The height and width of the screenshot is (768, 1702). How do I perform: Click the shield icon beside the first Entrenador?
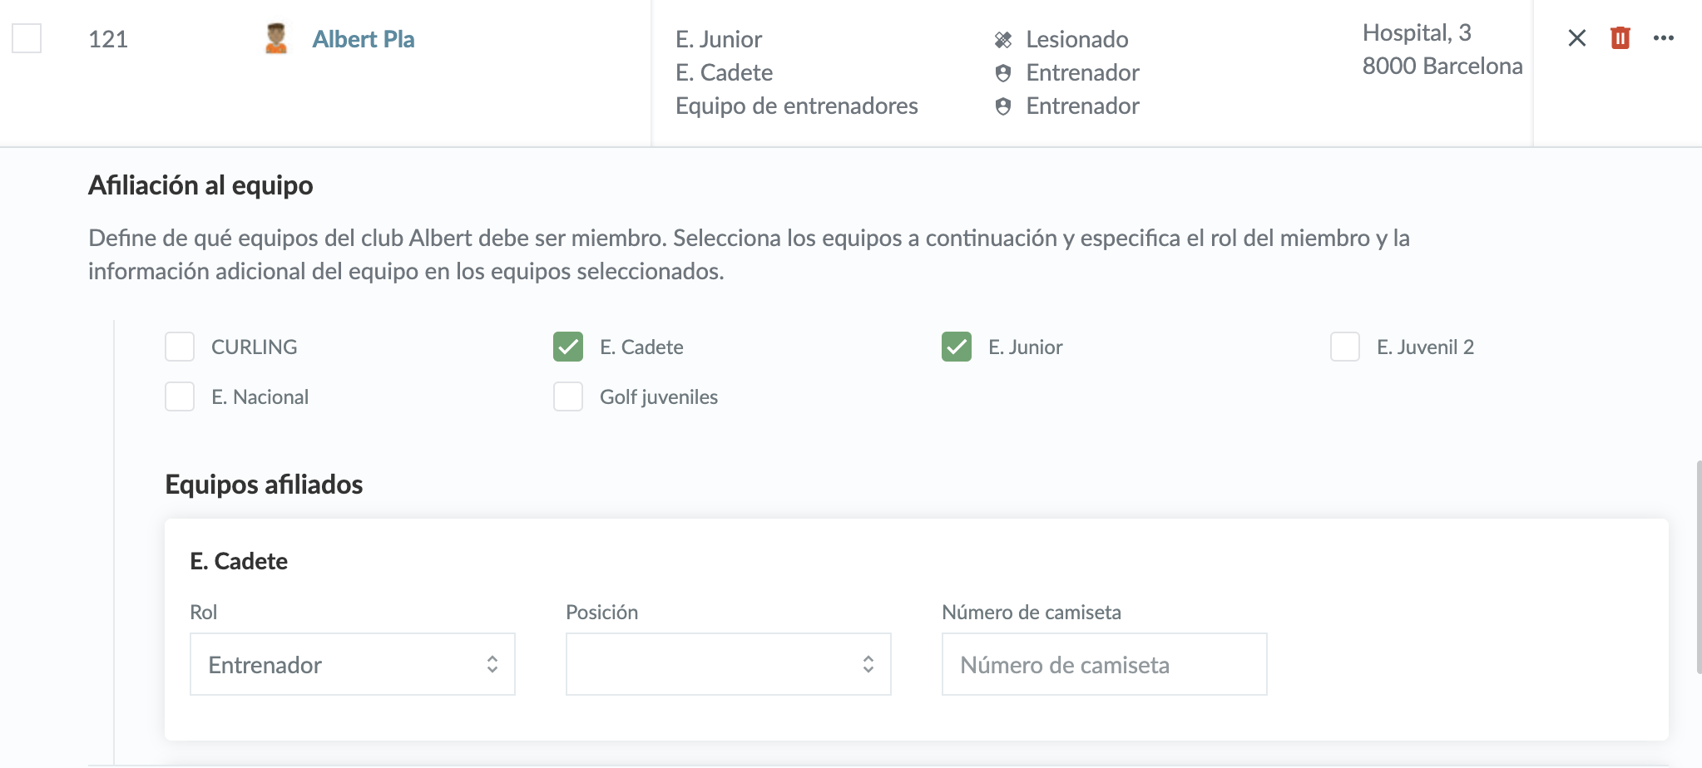[1003, 73]
